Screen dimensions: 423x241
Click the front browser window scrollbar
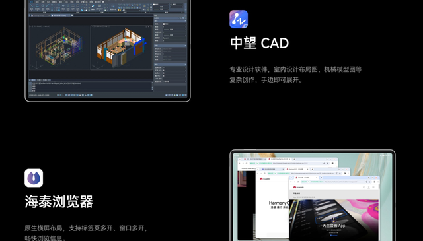pos(379,186)
